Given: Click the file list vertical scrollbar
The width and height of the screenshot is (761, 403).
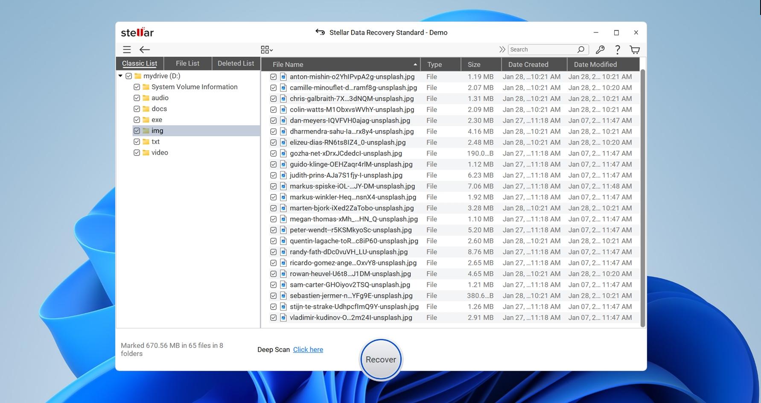Looking at the screenshot, I should pyautogui.click(x=642, y=196).
